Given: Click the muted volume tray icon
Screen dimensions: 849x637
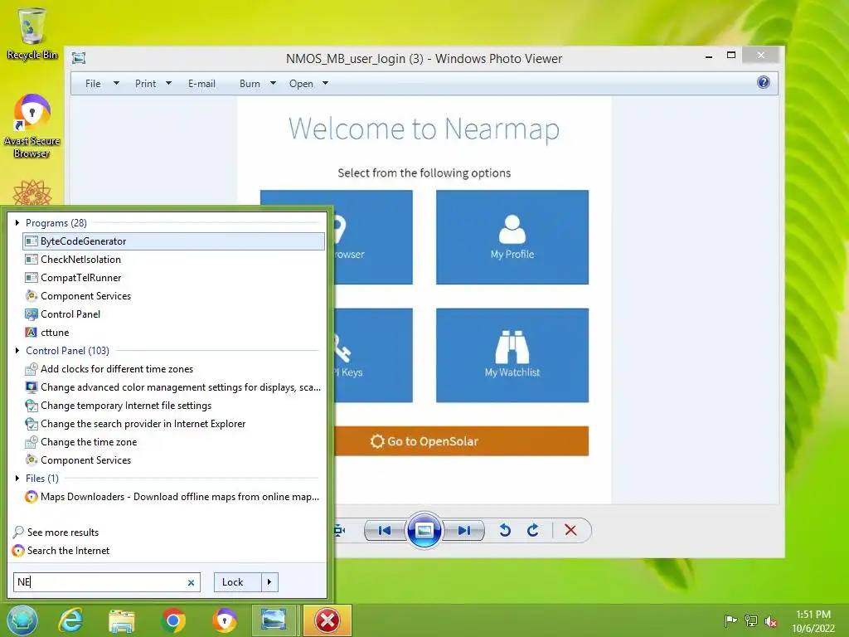Looking at the screenshot, I should click(x=770, y=621).
